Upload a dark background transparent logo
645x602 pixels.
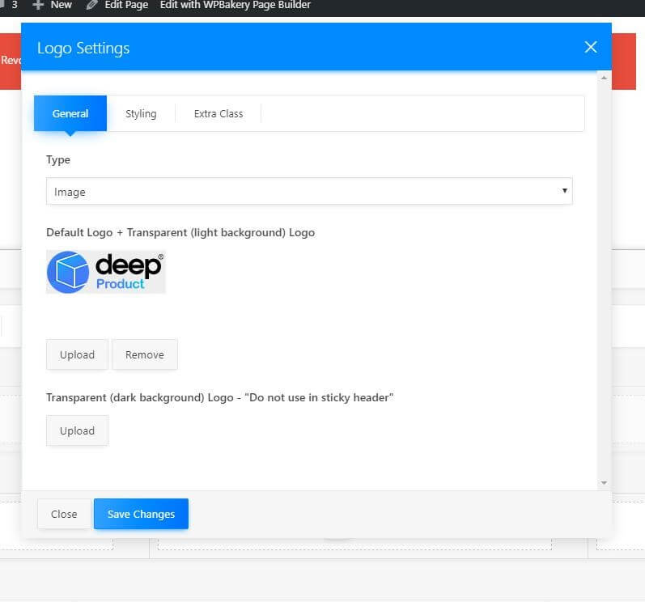[x=78, y=430]
